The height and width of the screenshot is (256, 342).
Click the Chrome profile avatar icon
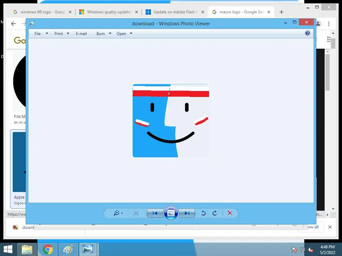tap(318, 24)
